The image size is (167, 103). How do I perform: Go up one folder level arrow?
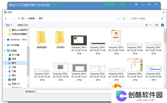point(19,19)
